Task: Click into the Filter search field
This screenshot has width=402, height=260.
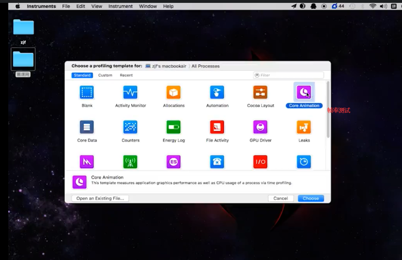Action: pyautogui.click(x=288, y=75)
